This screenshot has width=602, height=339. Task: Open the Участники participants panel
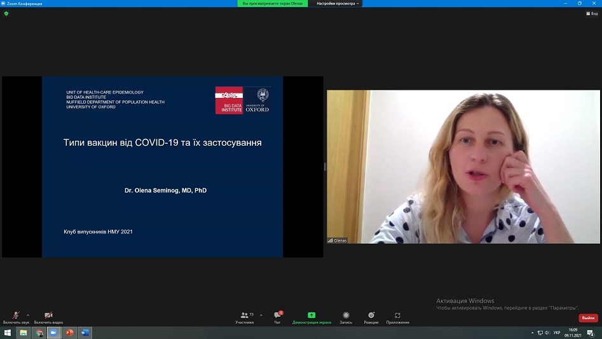pyautogui.click(x=244, y=315)
